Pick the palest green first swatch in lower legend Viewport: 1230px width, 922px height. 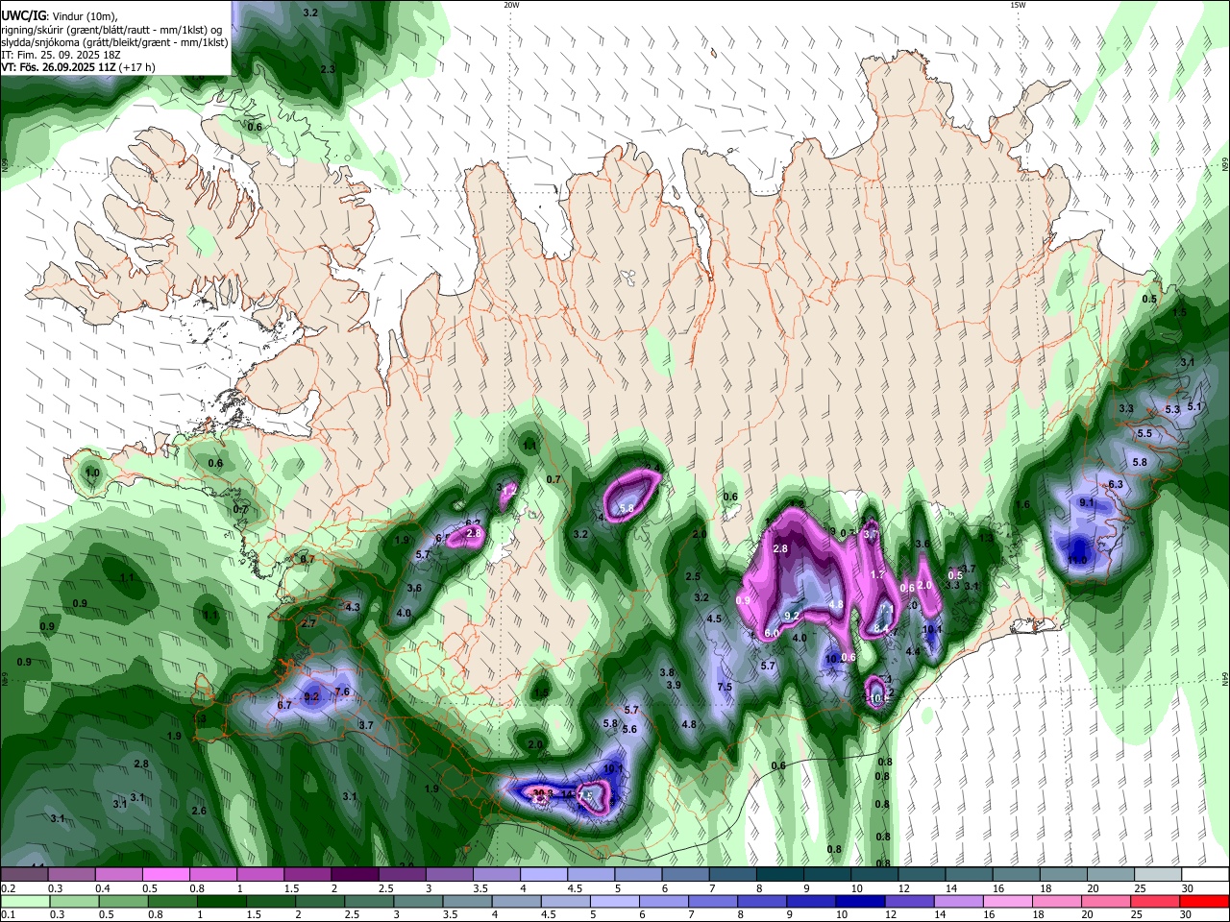(x=24, y=901)
